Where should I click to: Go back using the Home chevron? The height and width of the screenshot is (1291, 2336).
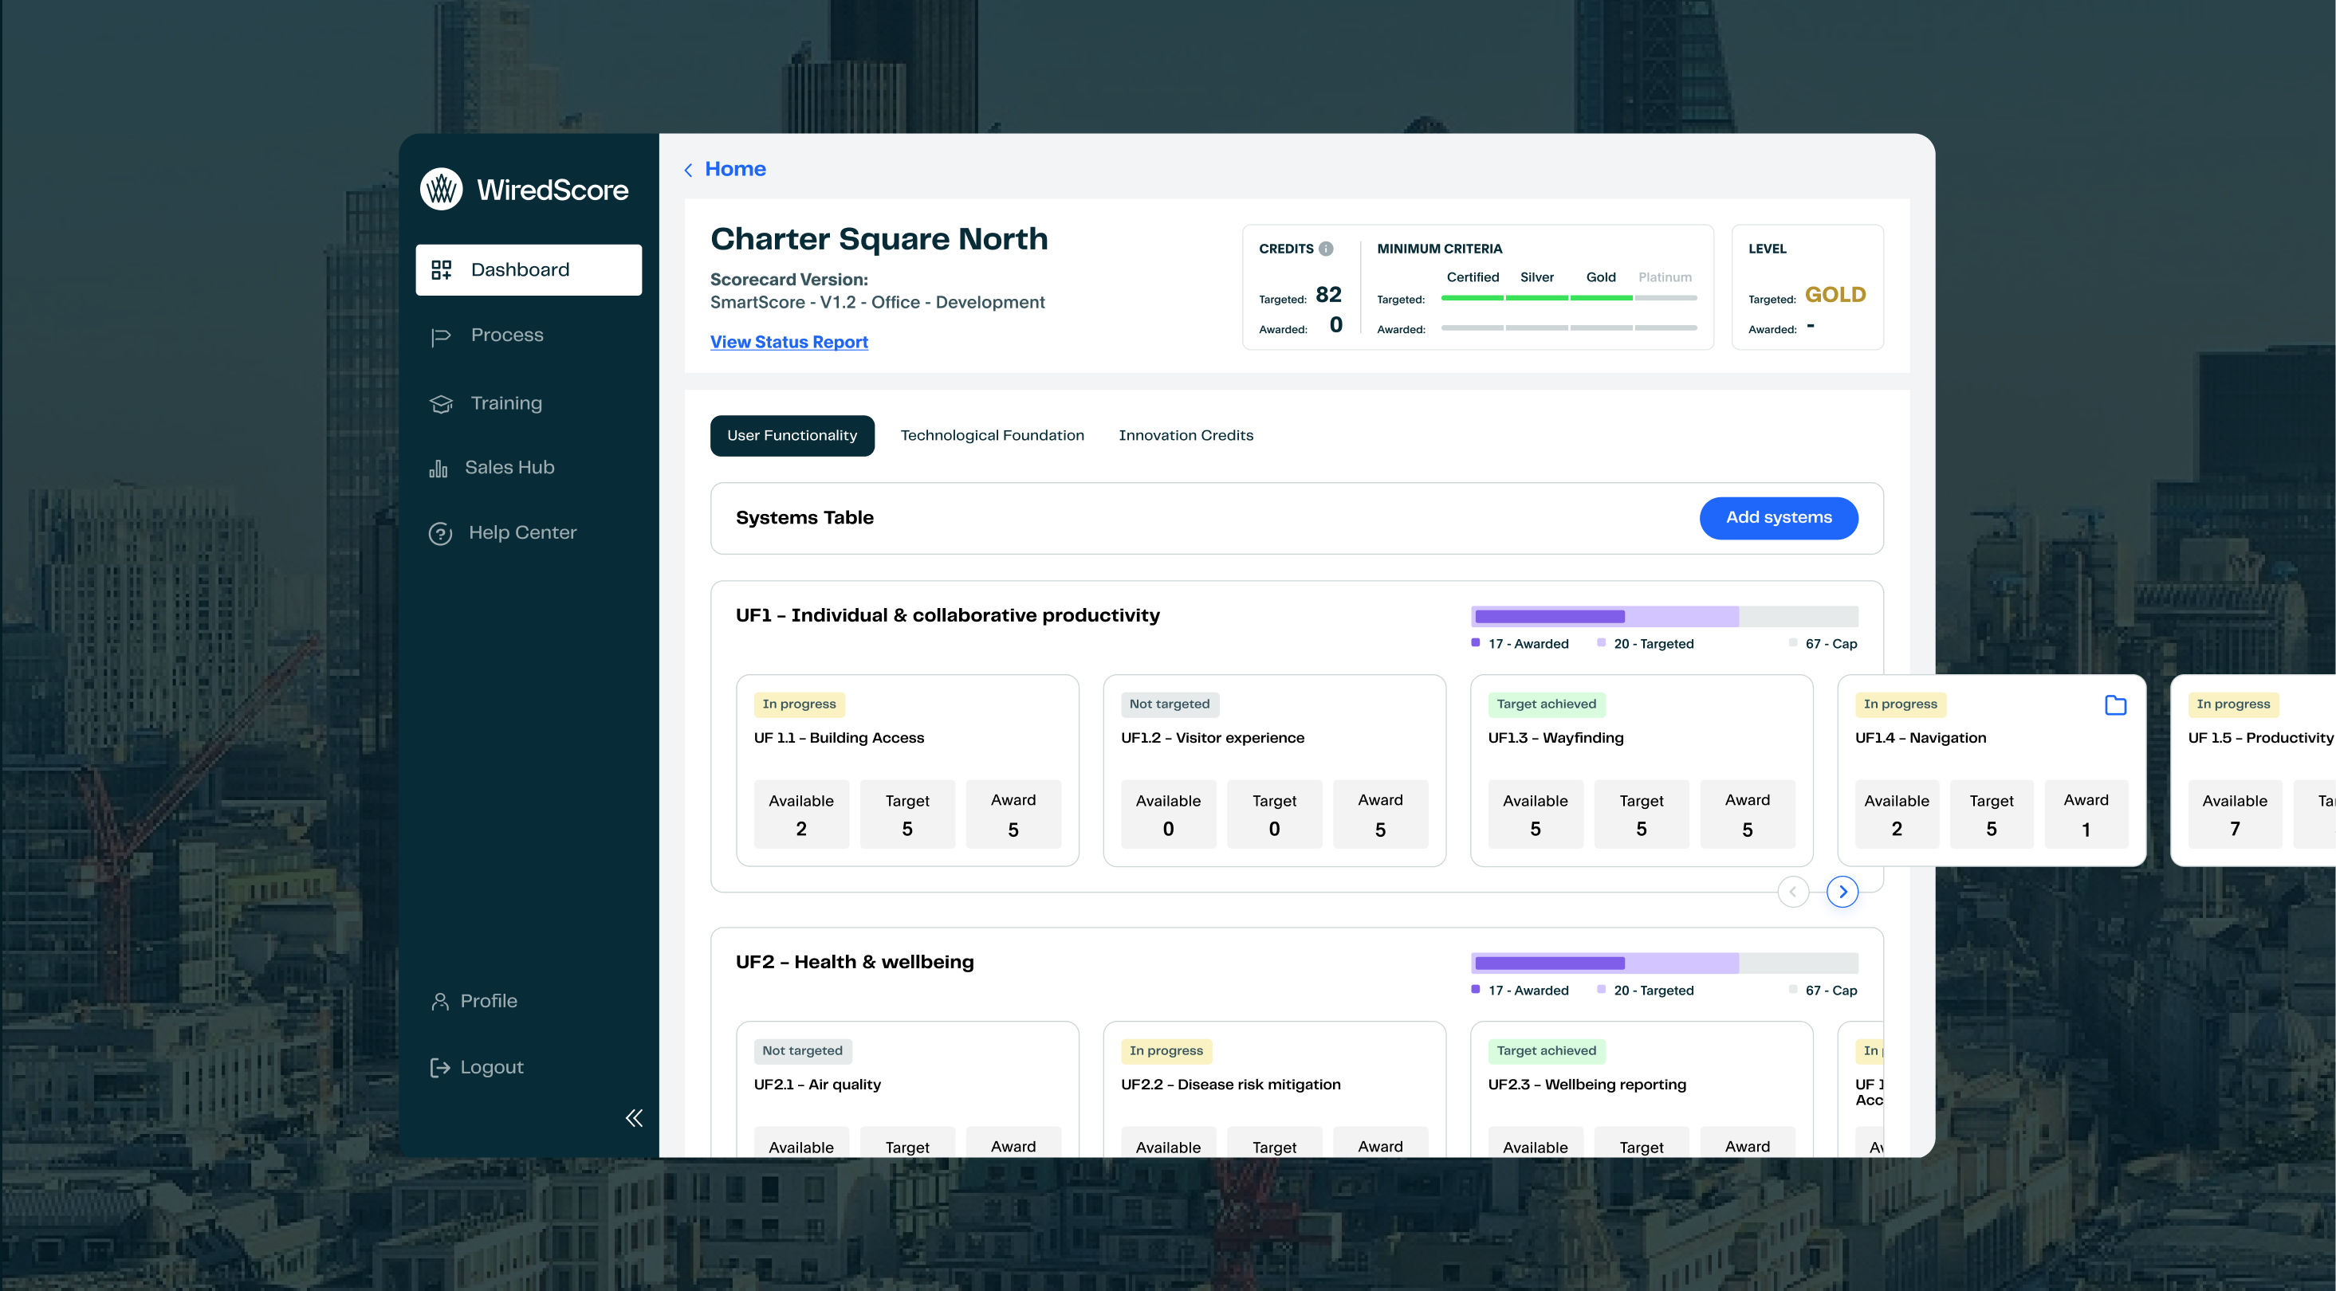click(688, 170)
